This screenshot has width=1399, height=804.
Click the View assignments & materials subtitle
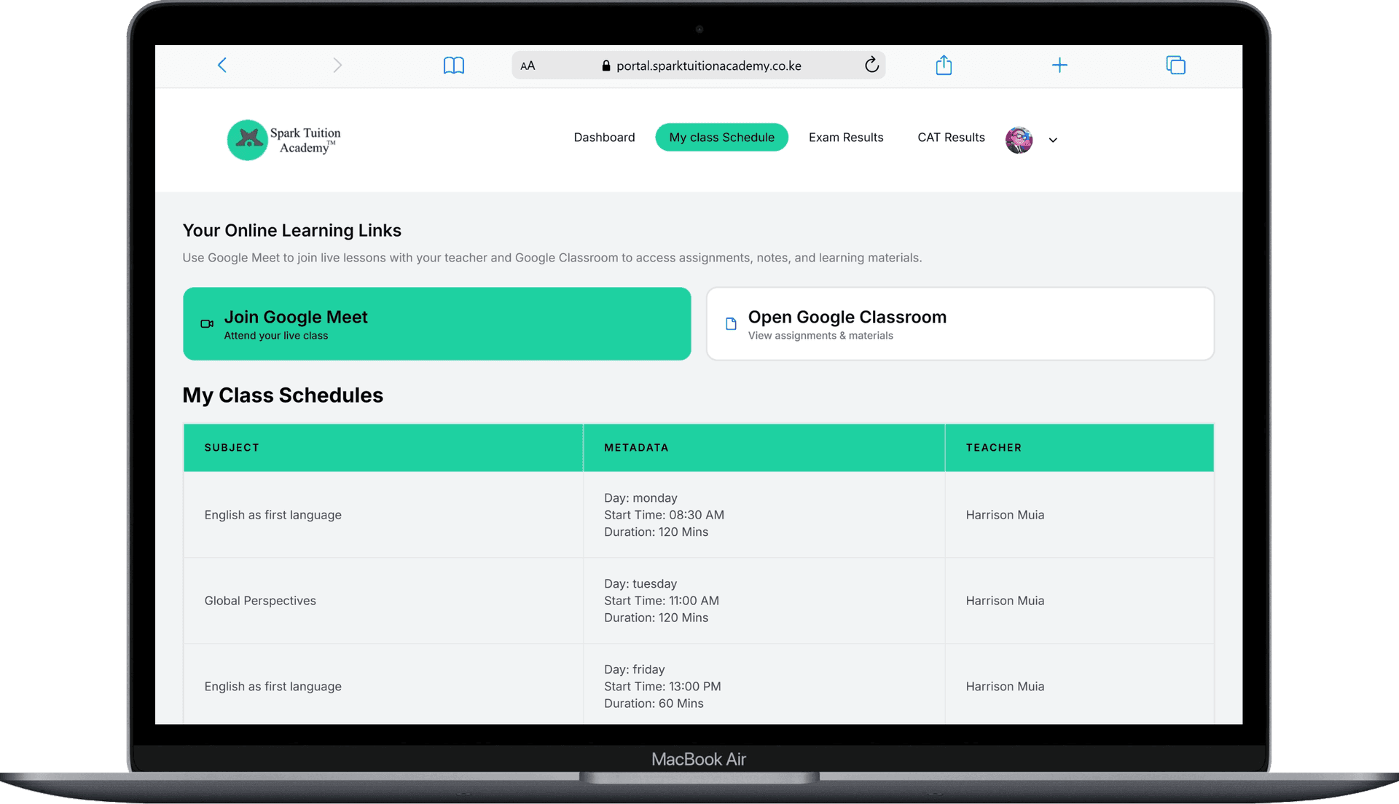[x=820, y=336]
